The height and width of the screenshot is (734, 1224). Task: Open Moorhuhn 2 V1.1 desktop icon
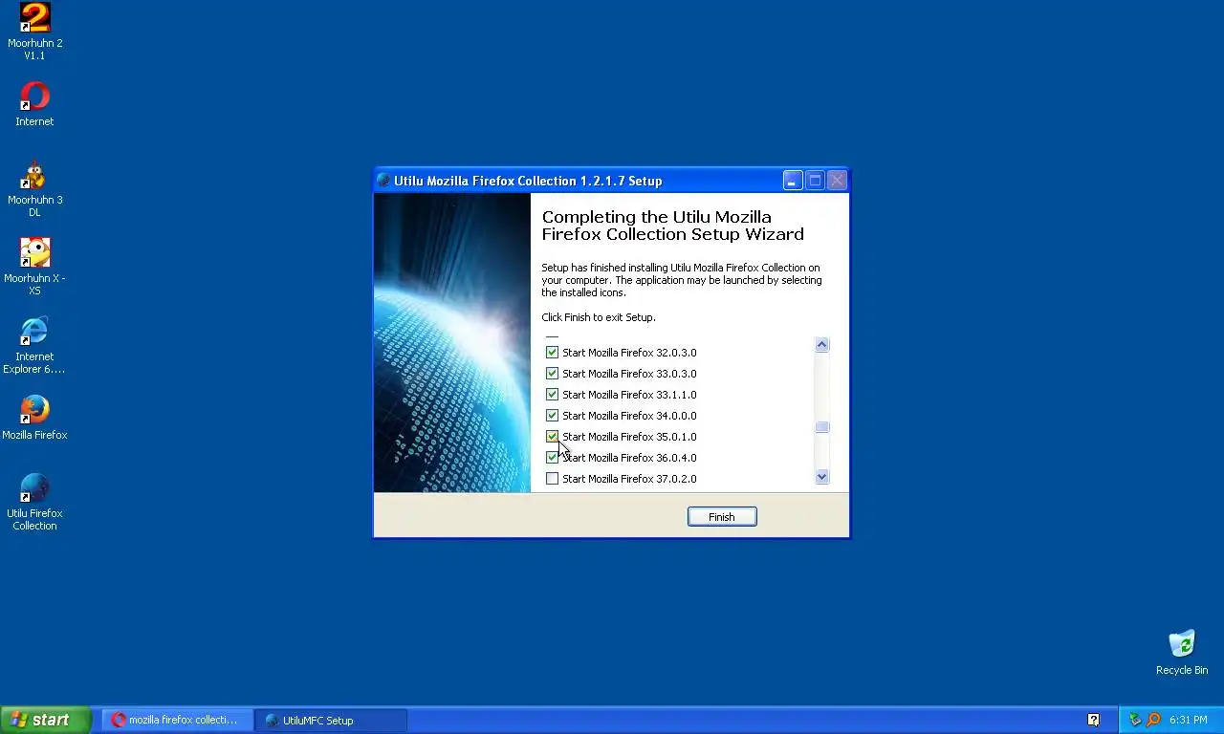coord(34,31)
